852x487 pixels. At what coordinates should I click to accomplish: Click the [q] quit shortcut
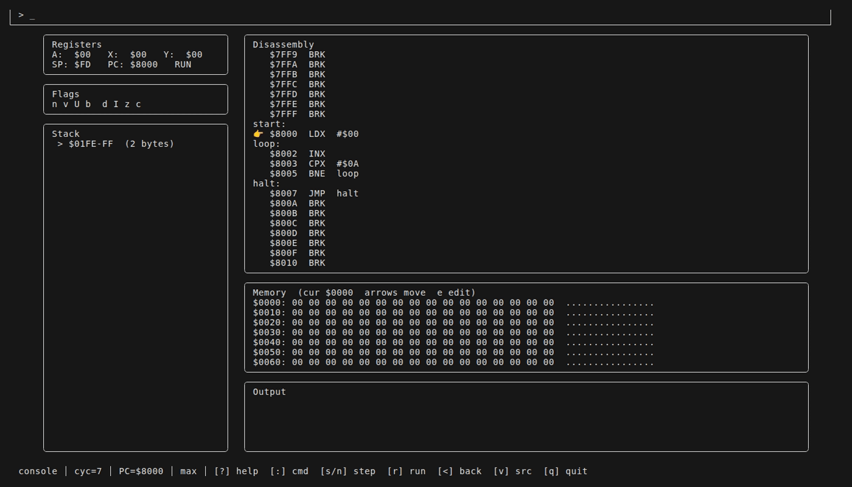[565, 471]
